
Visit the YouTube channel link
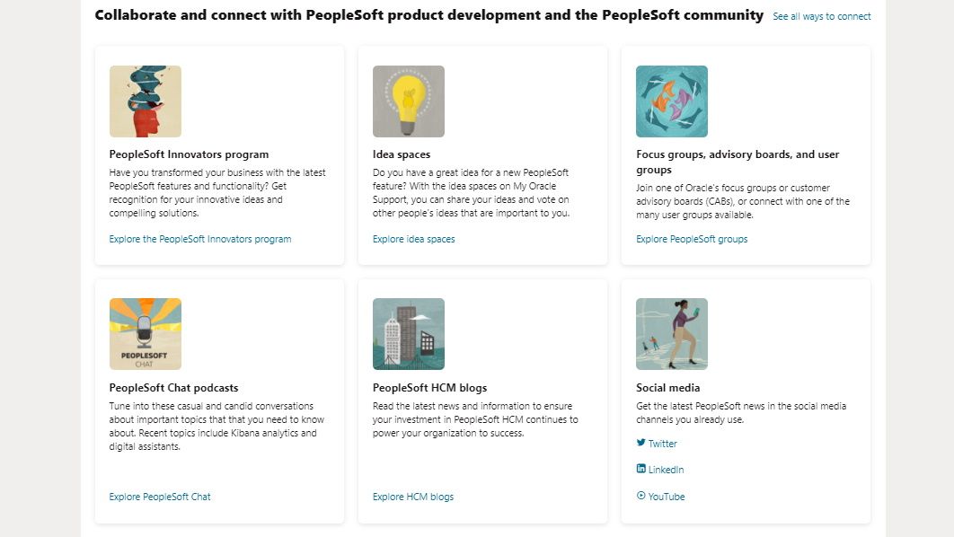(x=665, y=496)
